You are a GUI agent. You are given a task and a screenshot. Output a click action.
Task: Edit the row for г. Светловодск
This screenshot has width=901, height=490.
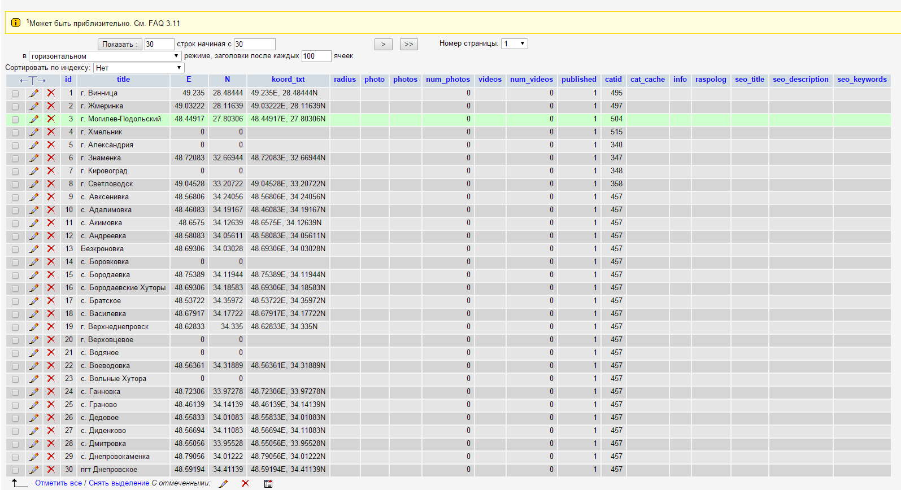[x=34, y=184]
